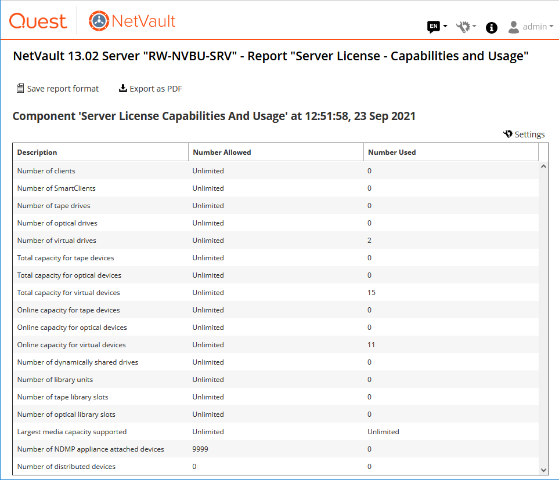Click the report title heading

[271, 56]
